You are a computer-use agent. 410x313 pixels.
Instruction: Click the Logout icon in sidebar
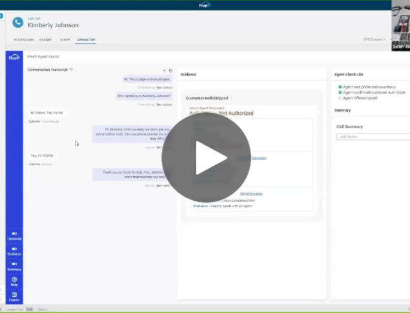pos(14,296)
